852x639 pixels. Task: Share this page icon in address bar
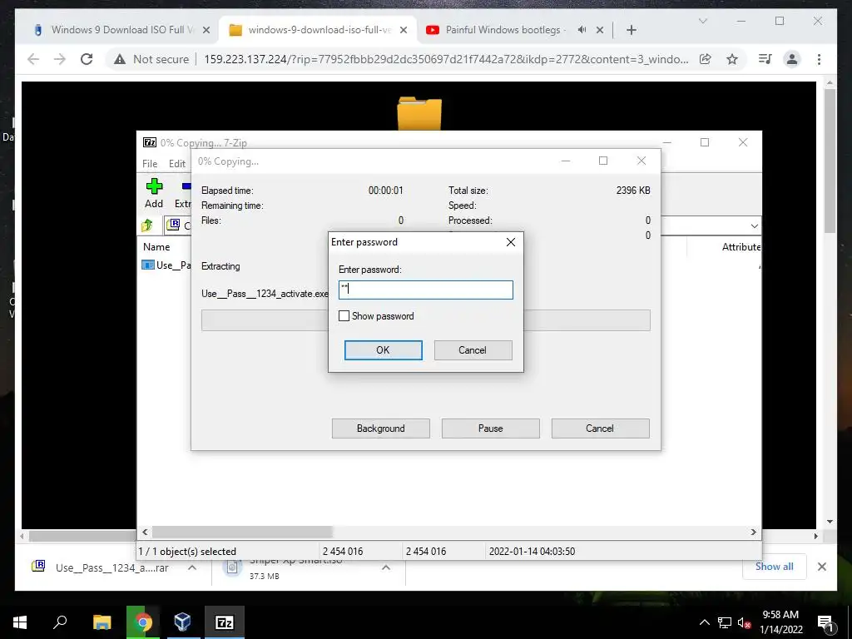[706, 59]
